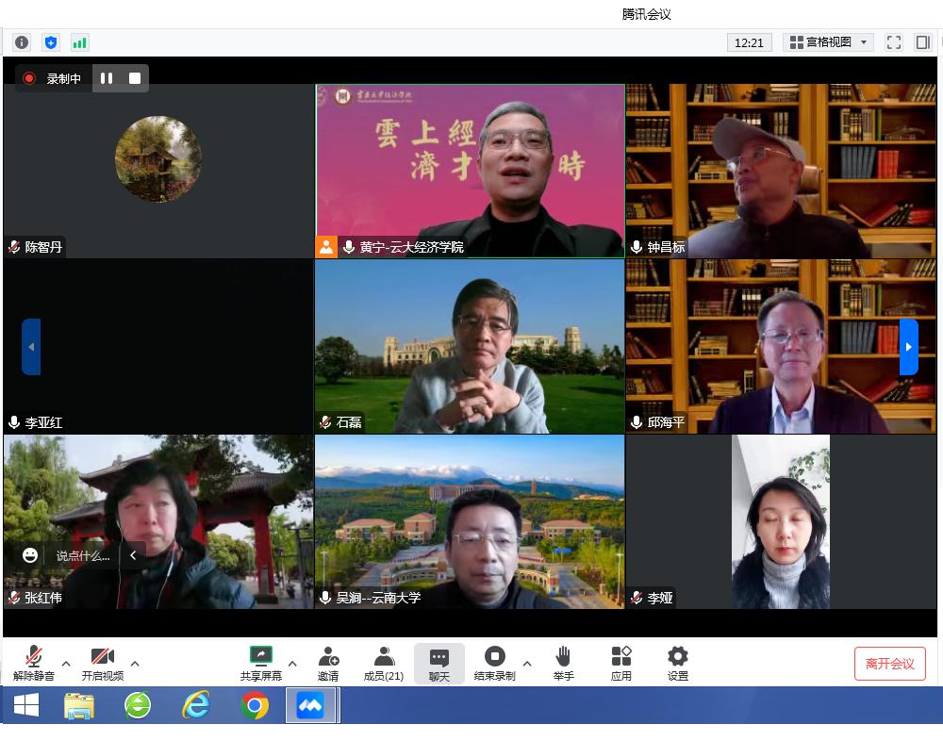Go to next page of participants
This screenshot has width=943, height=741.
pyautogui.click(x=908, y=347)
